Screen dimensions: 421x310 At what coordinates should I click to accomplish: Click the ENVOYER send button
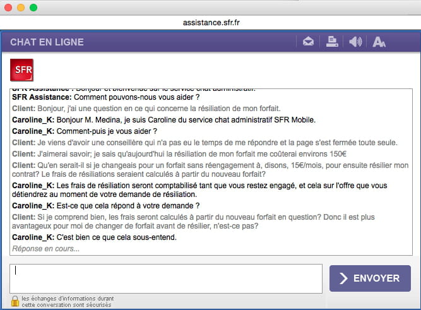(370, 278)
